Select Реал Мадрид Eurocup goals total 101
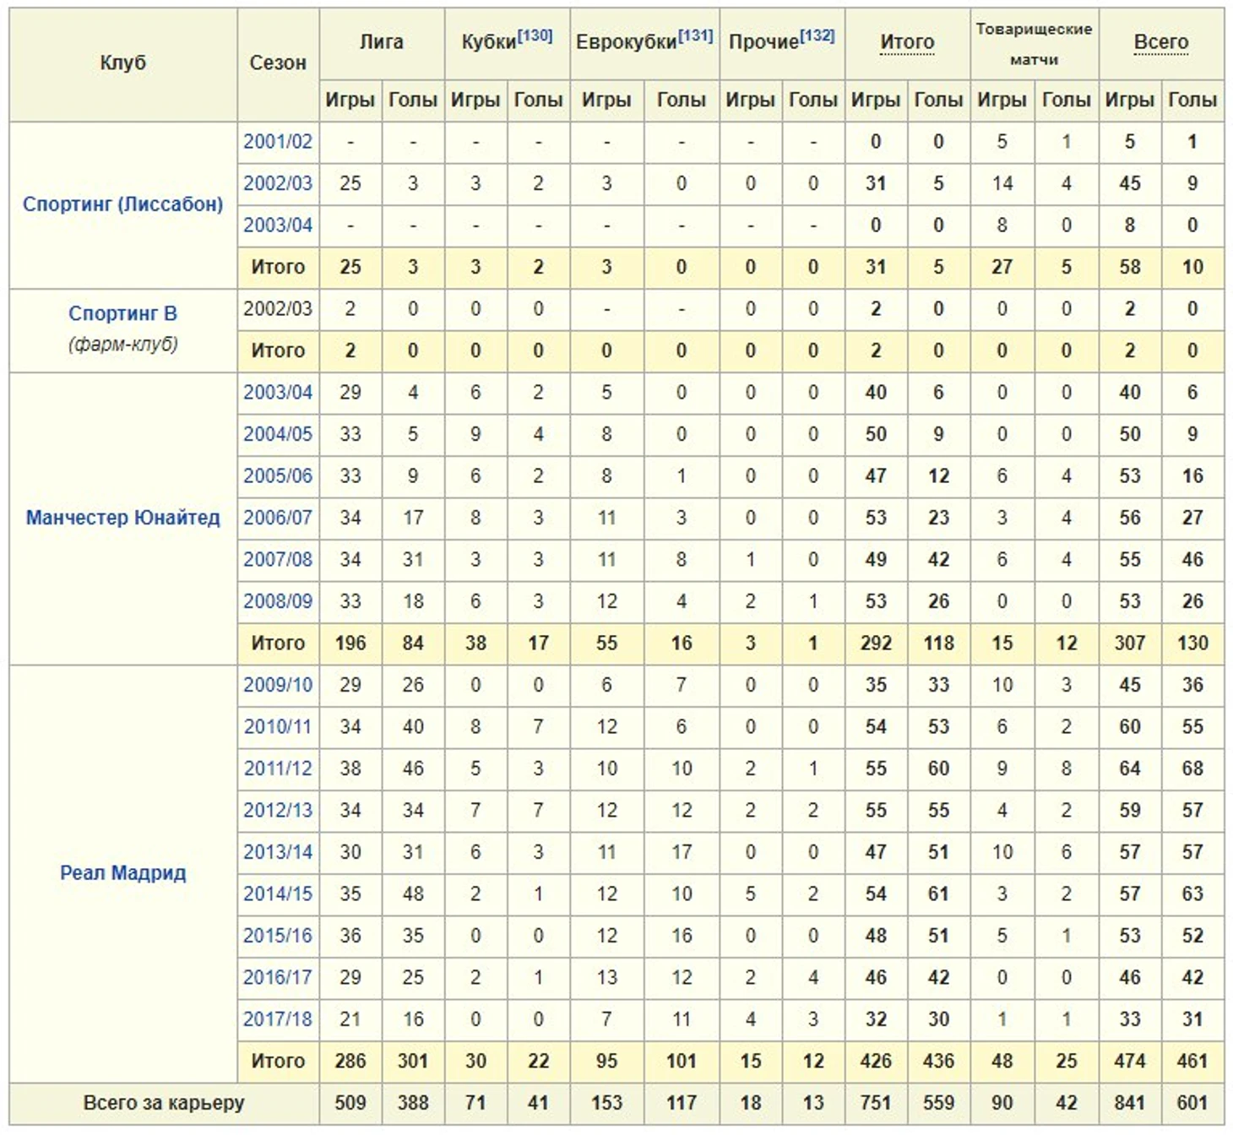The image size is (1233, 1135). point(682,1062)
